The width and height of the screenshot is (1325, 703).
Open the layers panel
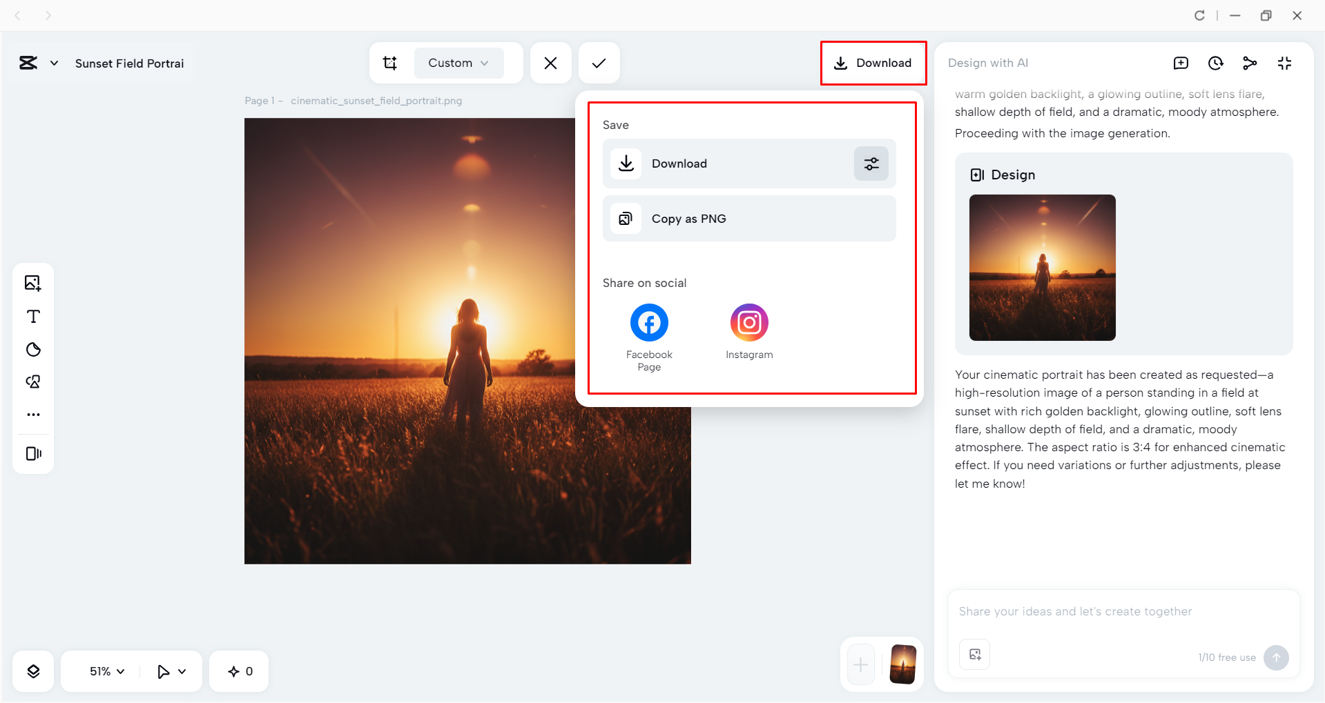pyautogui.click(x=33, y=671)
